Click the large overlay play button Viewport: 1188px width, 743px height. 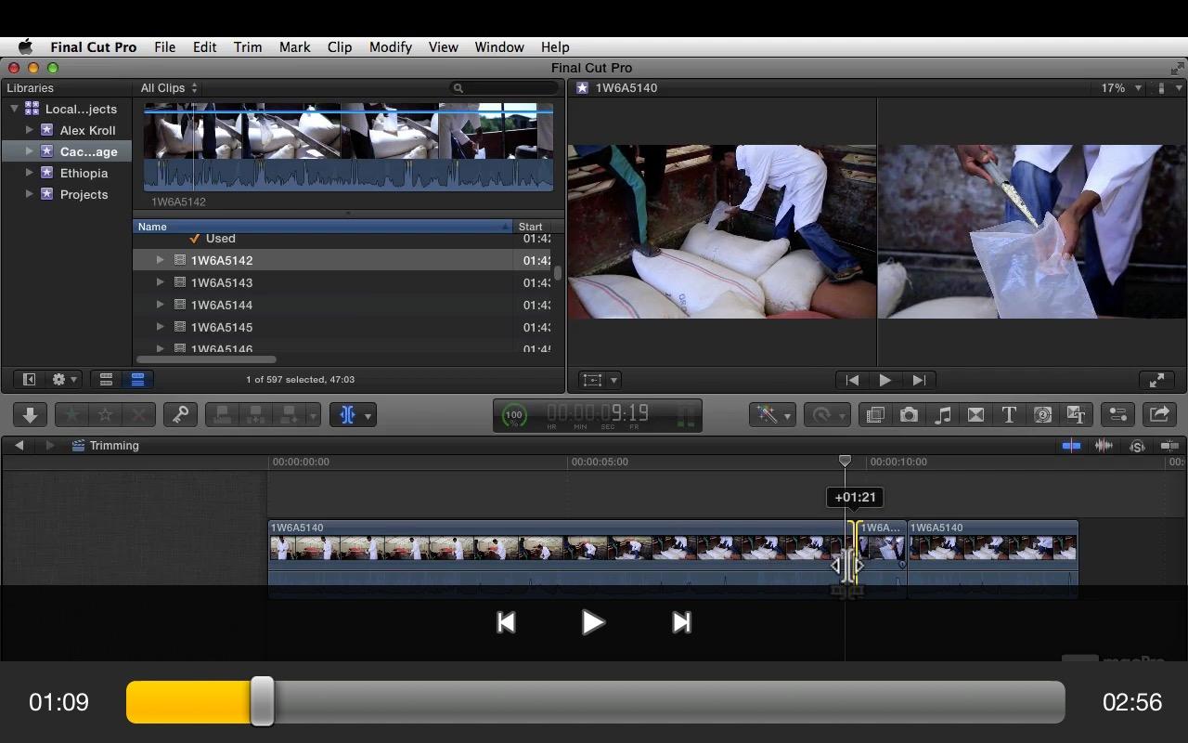pos(593,622)
